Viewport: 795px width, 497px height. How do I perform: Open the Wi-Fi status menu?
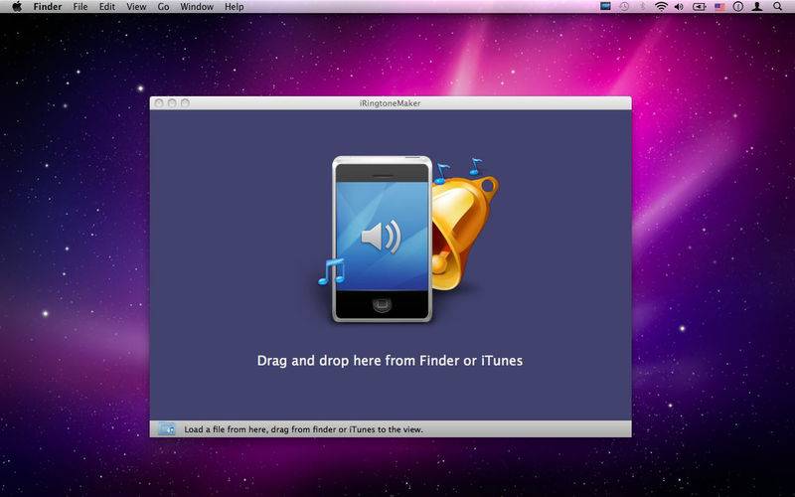661,7
